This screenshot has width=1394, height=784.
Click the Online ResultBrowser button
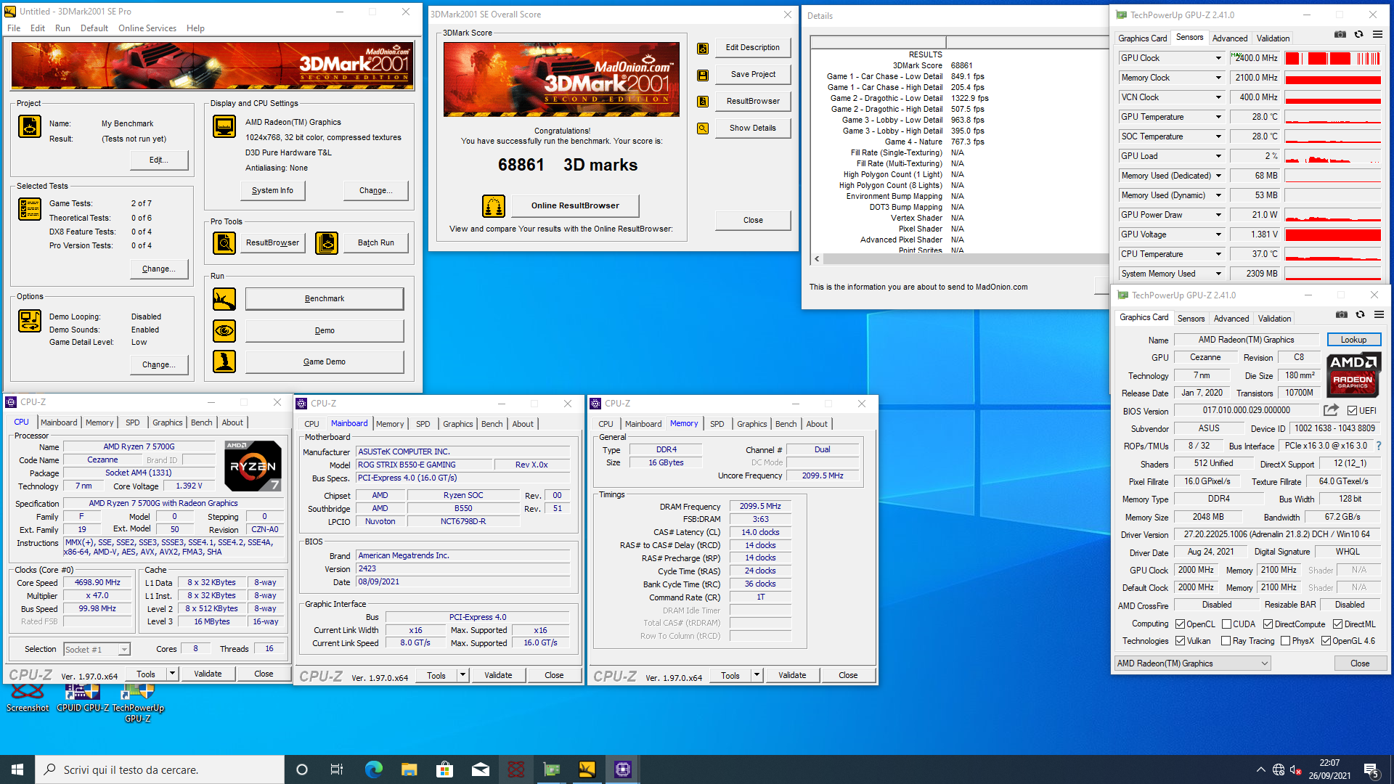click(575, 205)
